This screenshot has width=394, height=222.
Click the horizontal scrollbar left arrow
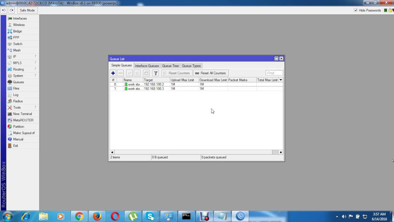(x=112, y=152)
